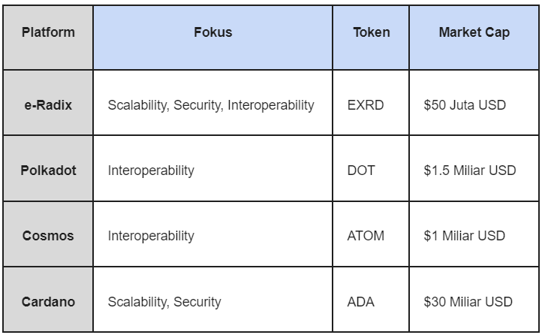This screenshot has height=335, width=542.
Task: Select Cardano's Scalability, Security cell
Action: 213,299
